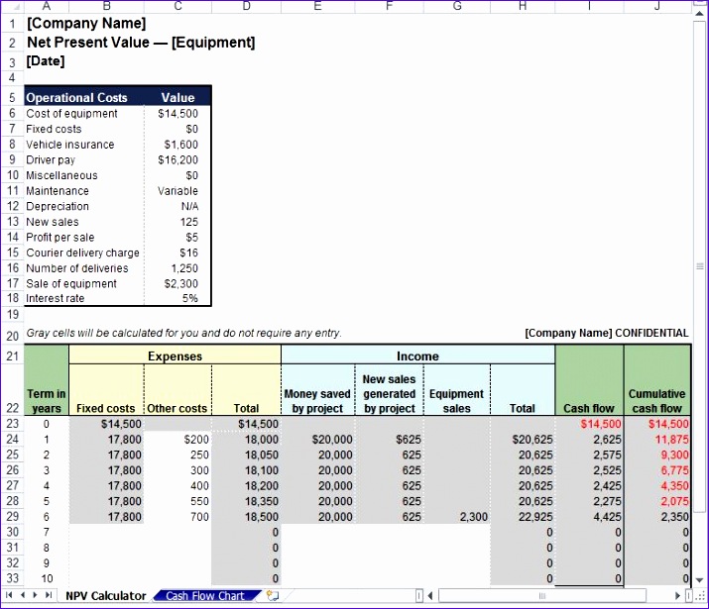709x609 pixels.
Task: Click the Income header cell
Action: 417,356
